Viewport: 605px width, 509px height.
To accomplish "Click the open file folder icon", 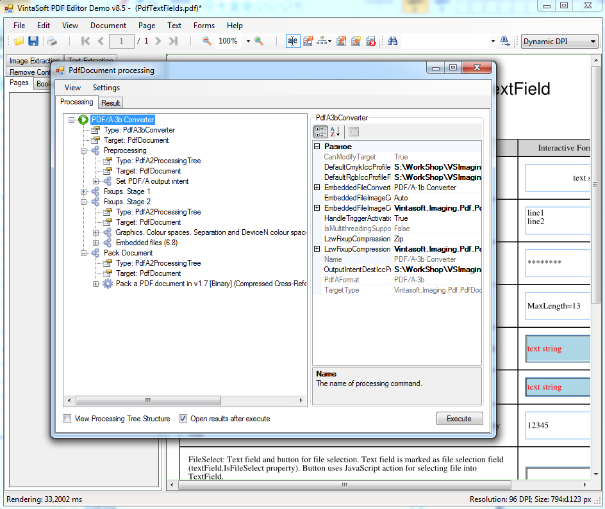I will click(x=19, y=41).
